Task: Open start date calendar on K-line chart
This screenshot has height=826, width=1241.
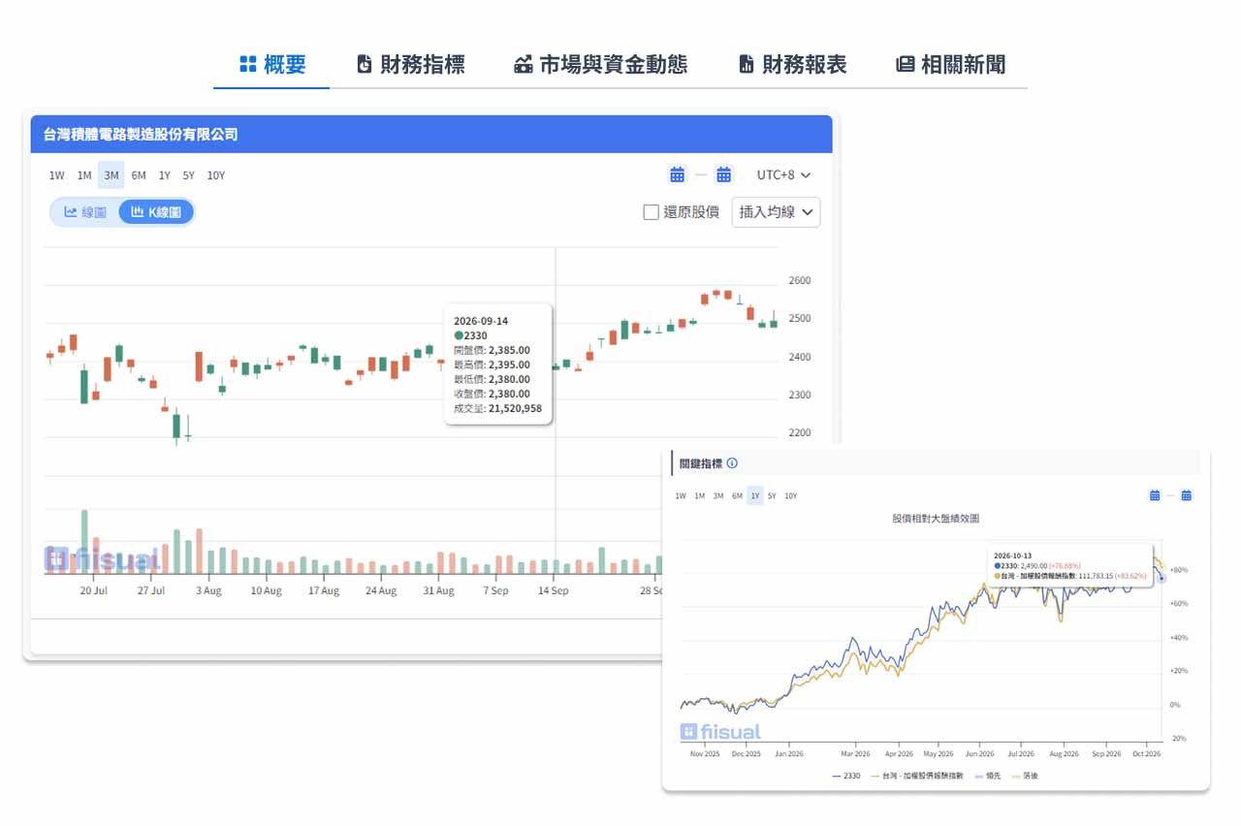Action: click(x=678, y=175)
